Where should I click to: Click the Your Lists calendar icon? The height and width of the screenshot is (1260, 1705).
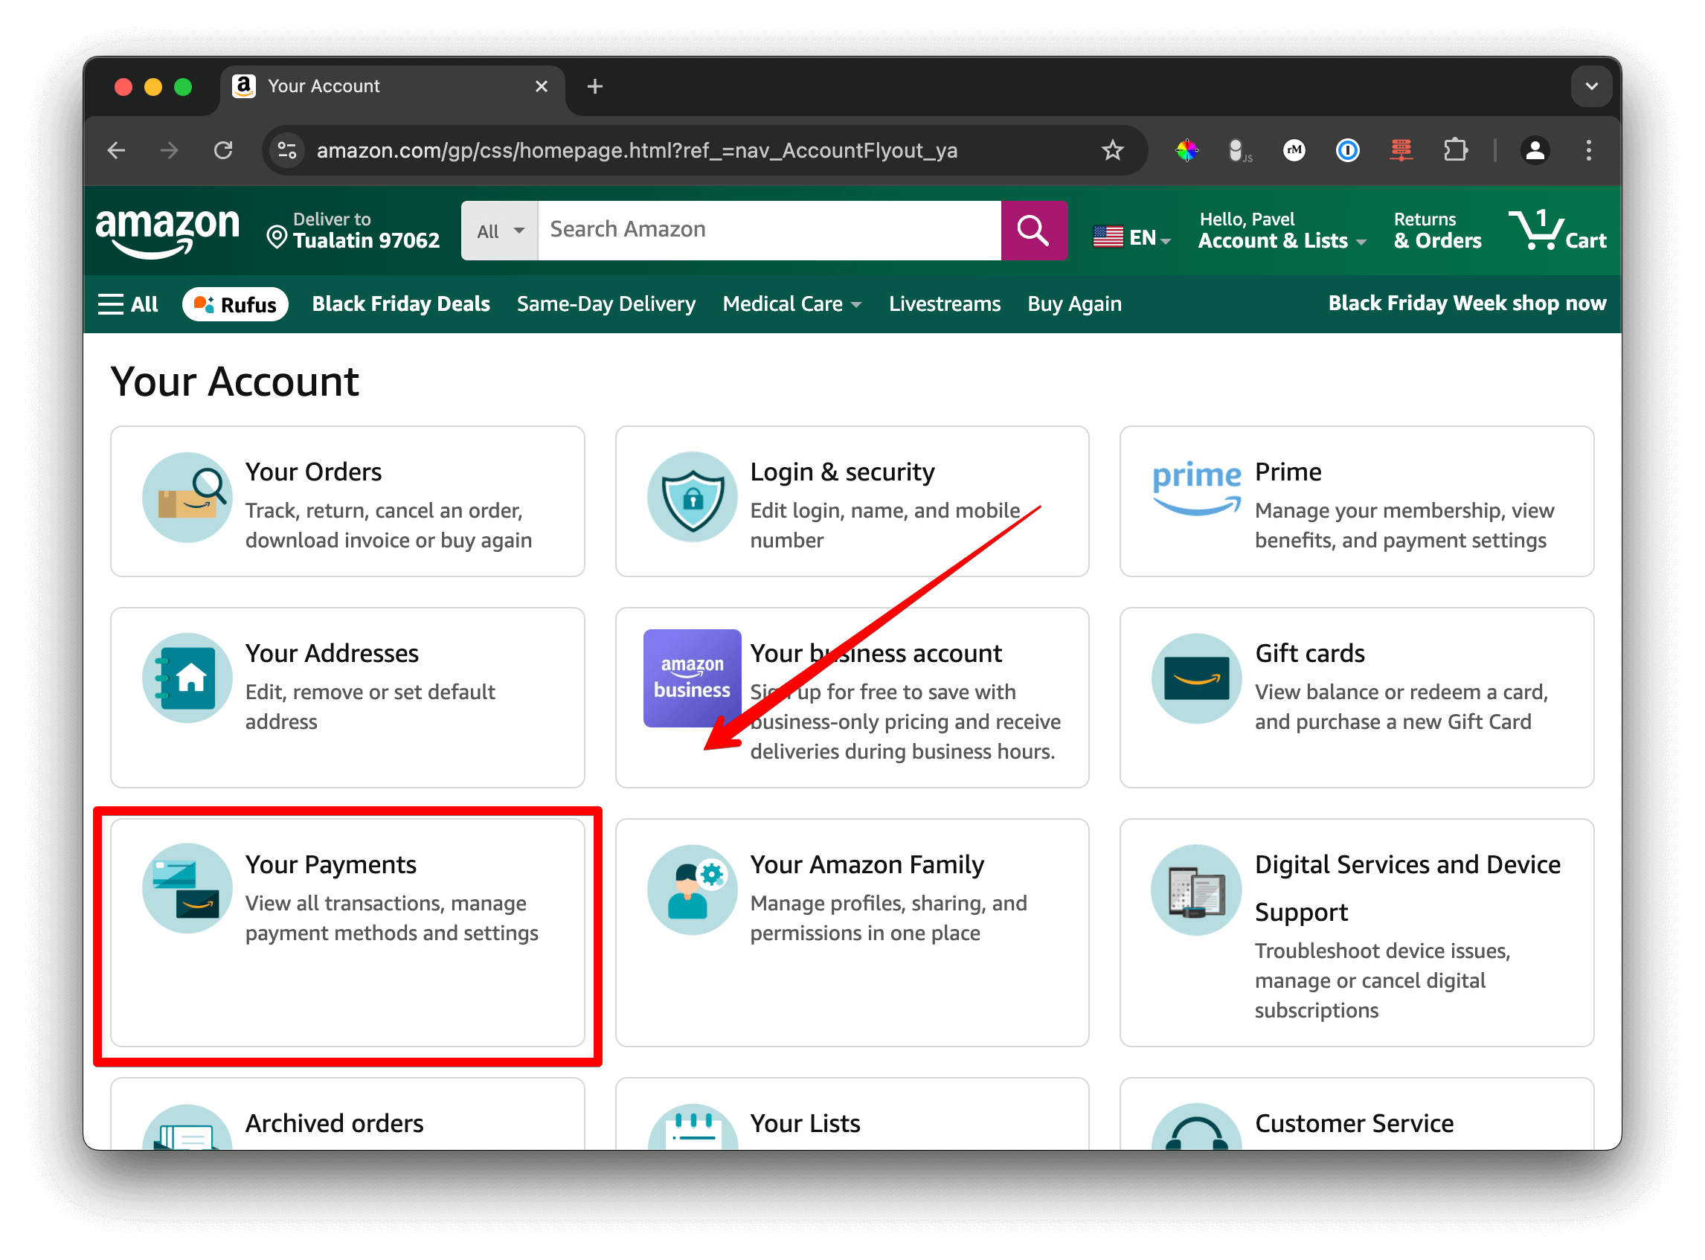point(692,1128)
